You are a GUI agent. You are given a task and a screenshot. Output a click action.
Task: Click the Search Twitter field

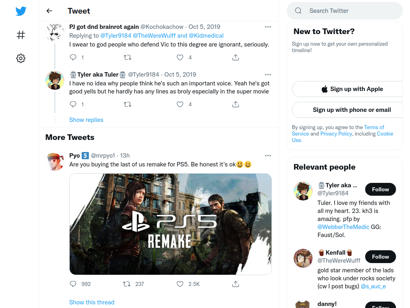point(345,11)
